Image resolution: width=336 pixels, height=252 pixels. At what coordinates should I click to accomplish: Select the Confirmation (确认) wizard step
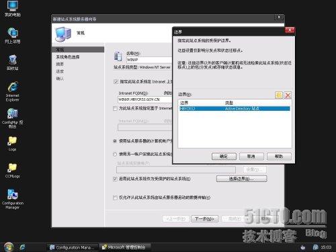[60, 79]
